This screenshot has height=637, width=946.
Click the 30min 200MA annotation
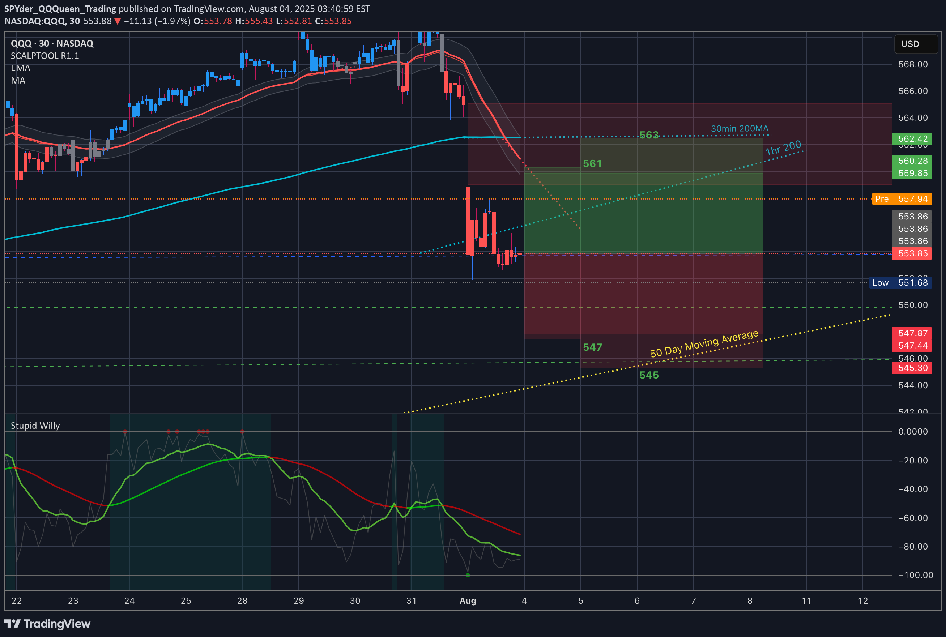point(740,128)
